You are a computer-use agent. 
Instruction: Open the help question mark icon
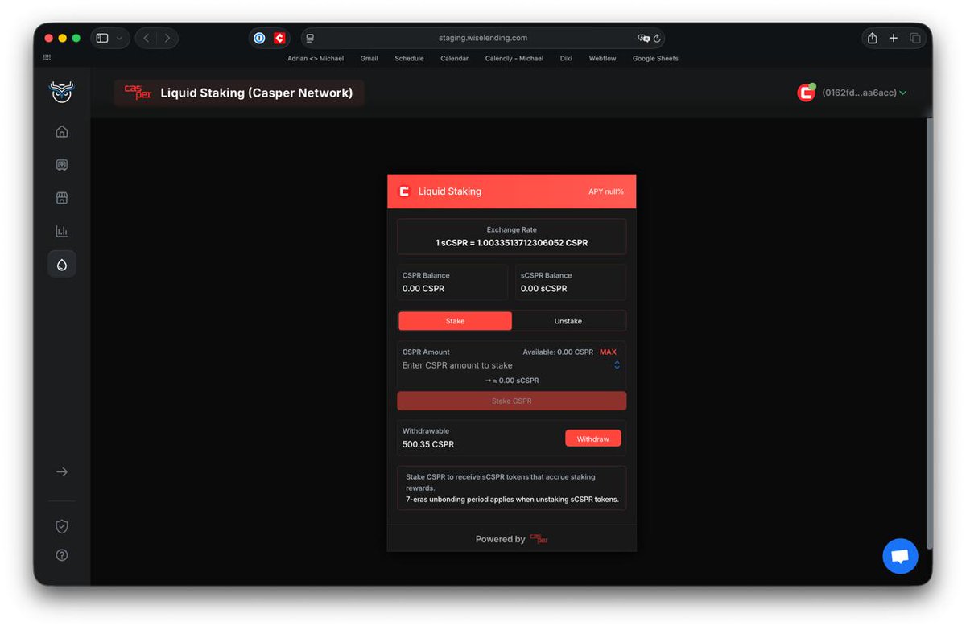tap(62, 555)
